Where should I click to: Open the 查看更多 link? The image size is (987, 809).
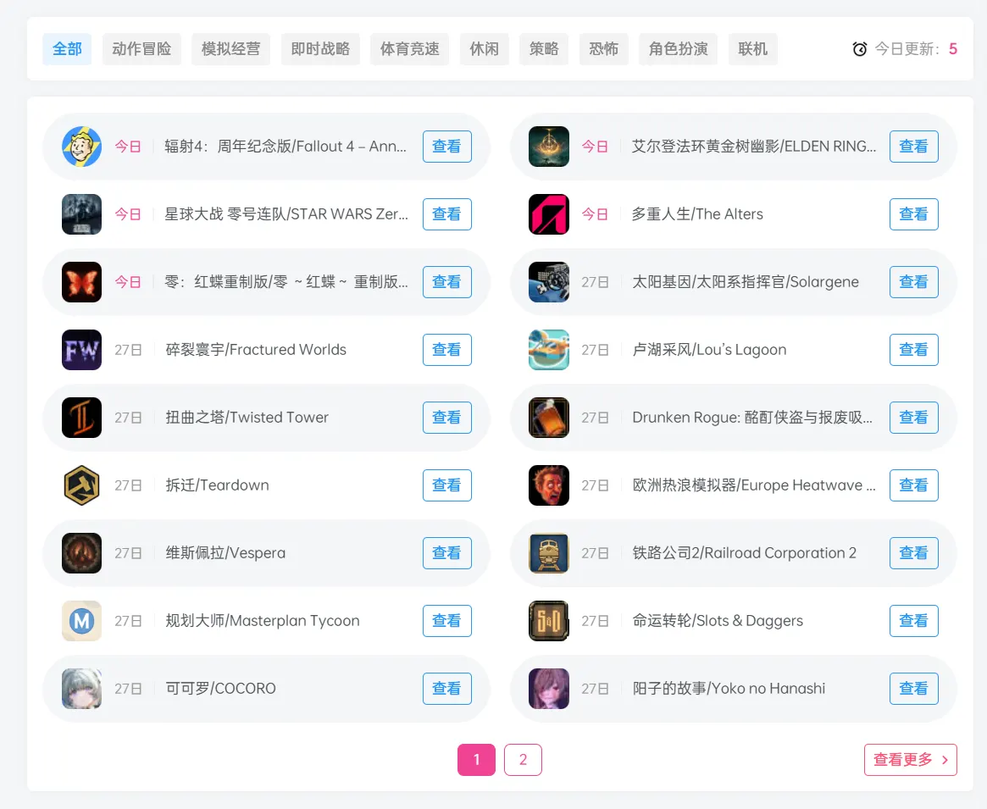(911, 760)
